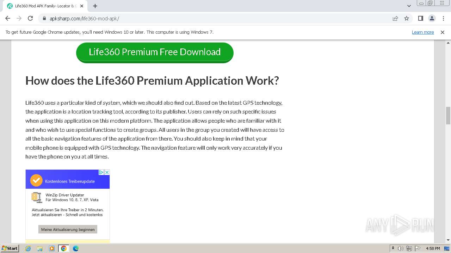Click the heading How does the Life360 Premium Application Work?
This screenshot has height=253, width=451.
point(152,80)
